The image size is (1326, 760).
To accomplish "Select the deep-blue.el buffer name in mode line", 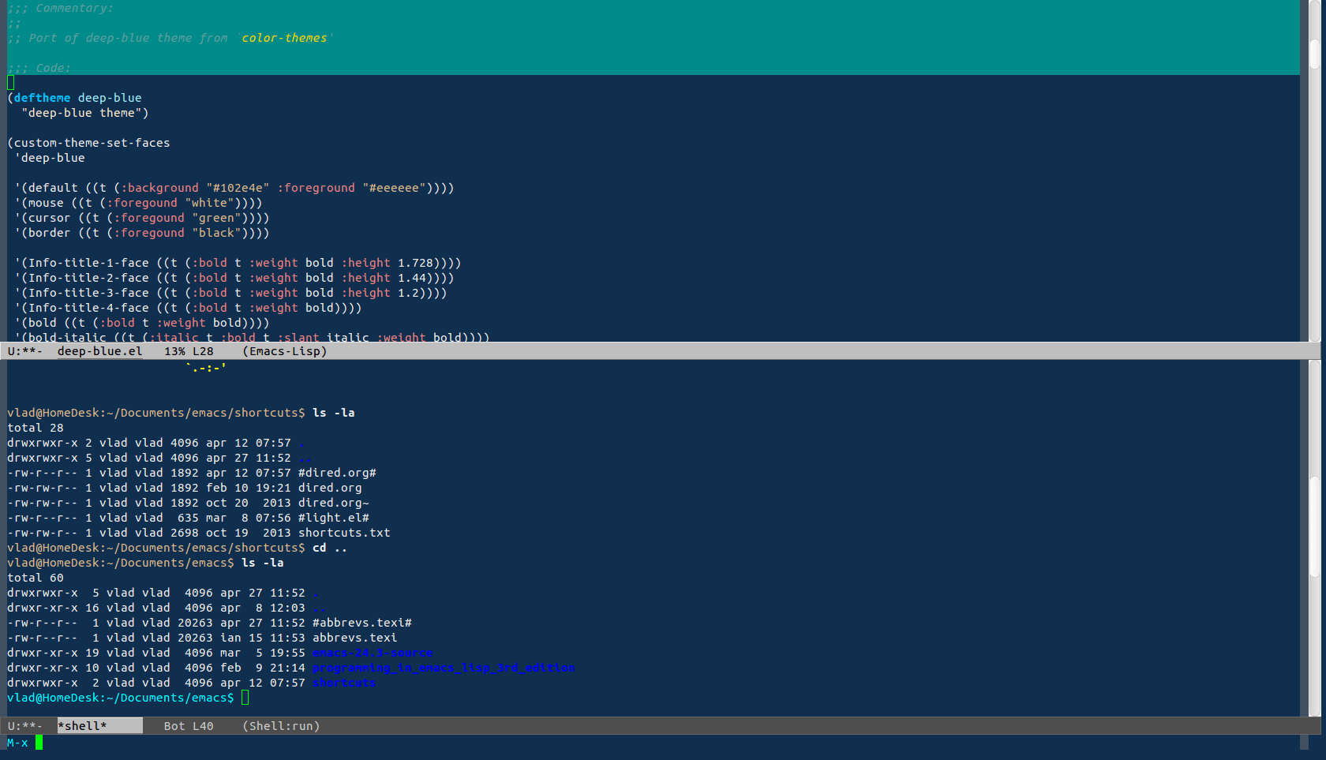I will 99,351.
